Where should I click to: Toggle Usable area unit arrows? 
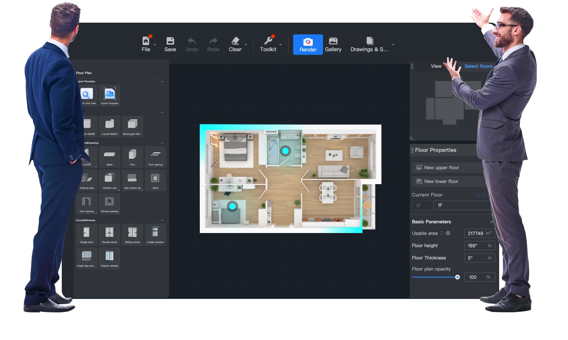coord(441,233)
